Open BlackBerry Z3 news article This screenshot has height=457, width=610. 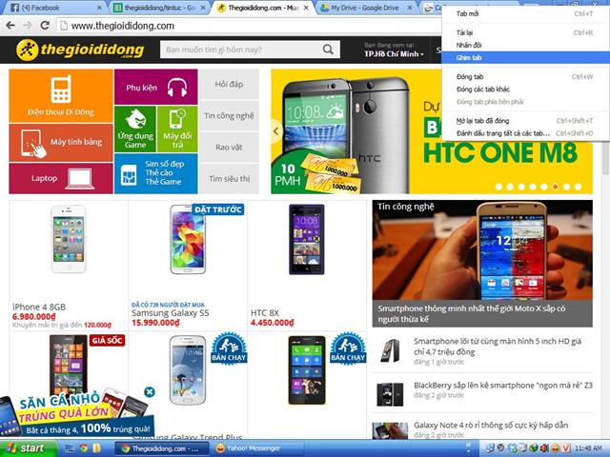pos(503,385)
